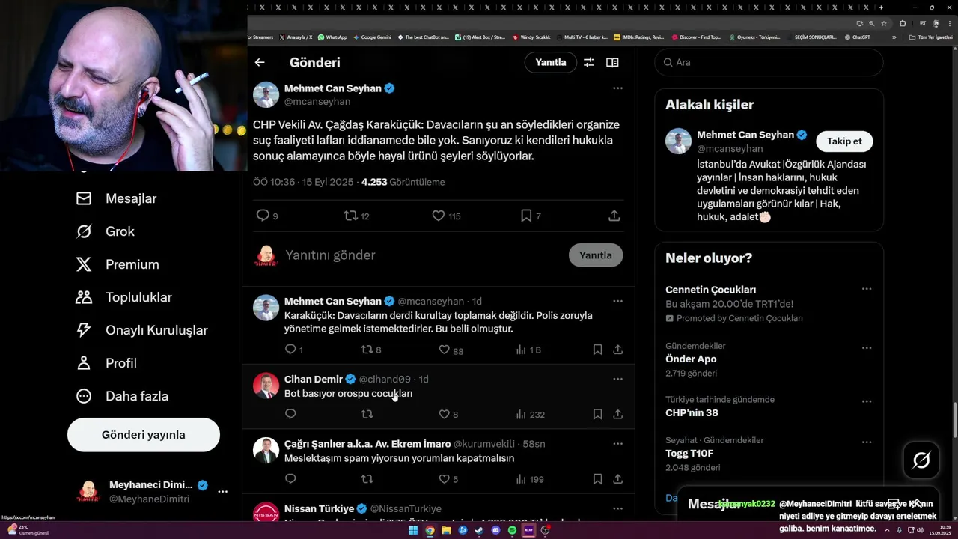View Cihan Demir comment analytics 232

[530, 414]
